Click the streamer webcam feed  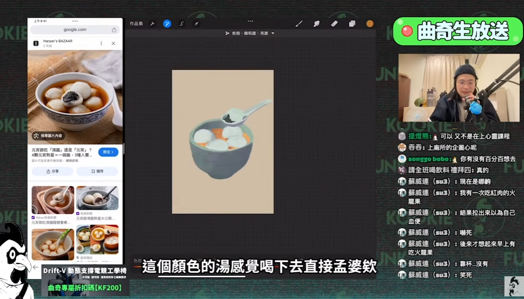coord(459,88)
